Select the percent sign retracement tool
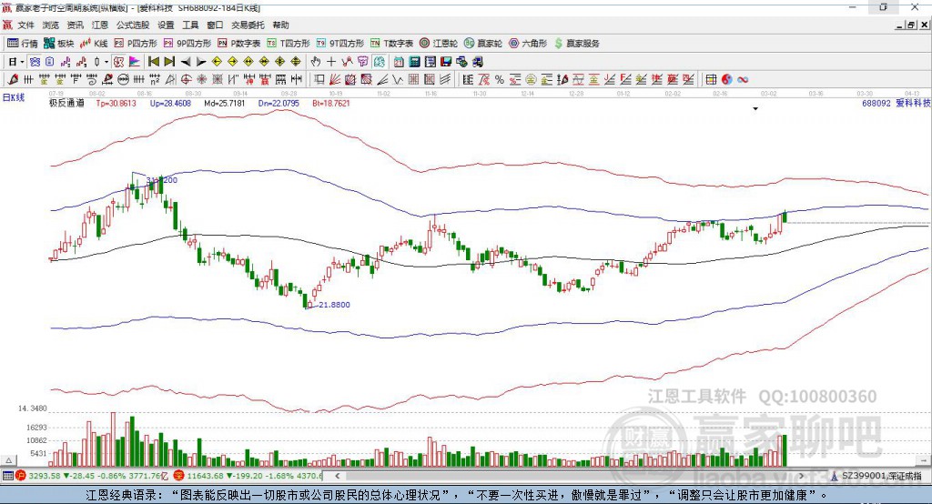The height and width of the screenshot is (504, 932). [500, 79]
